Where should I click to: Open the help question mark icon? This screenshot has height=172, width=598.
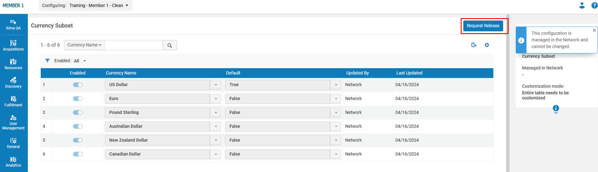pyautogui.click(x=594, y=5)
